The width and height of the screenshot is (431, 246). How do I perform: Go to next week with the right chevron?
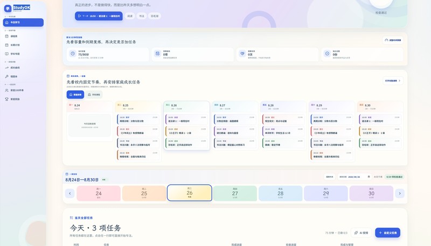400,193
